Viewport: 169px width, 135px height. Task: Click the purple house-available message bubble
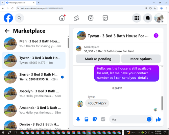(x=127, y=73)
